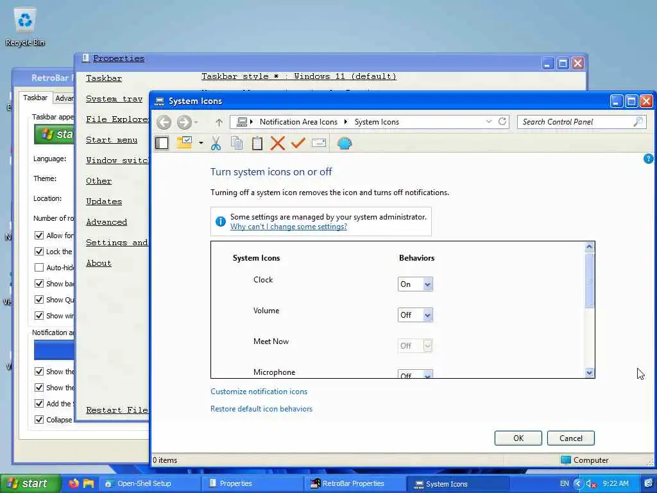Click the EN language indicator in the tray
Screen dimensions: 657x493
565,484
